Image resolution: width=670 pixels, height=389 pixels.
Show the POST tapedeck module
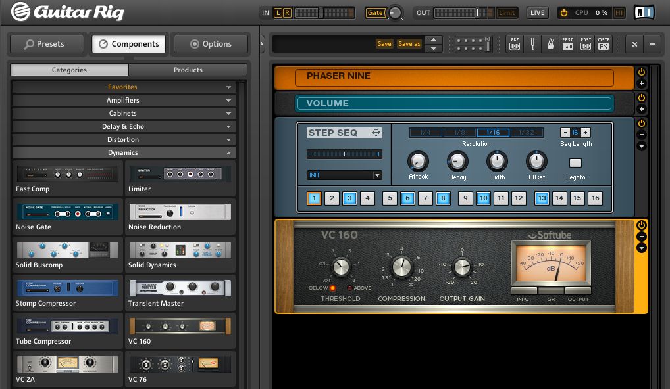(x=586, y=44)
